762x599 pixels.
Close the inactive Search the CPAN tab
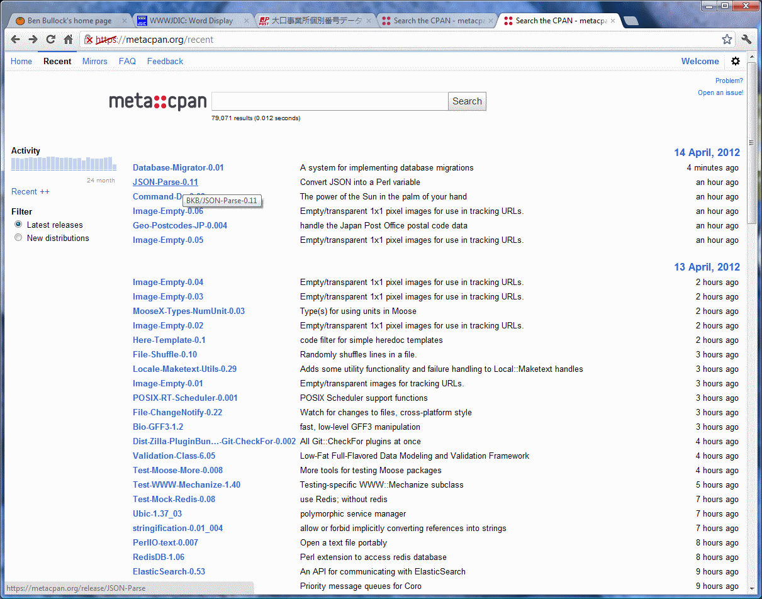490,21
